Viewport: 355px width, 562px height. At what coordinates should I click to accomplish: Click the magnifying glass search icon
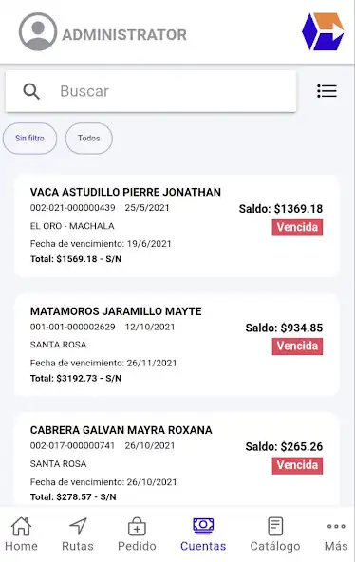click(31, 91)
